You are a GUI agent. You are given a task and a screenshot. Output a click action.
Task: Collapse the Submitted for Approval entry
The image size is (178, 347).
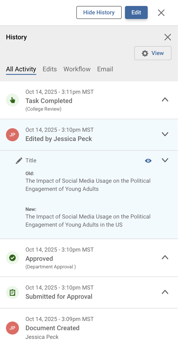(x=165, y=292)
